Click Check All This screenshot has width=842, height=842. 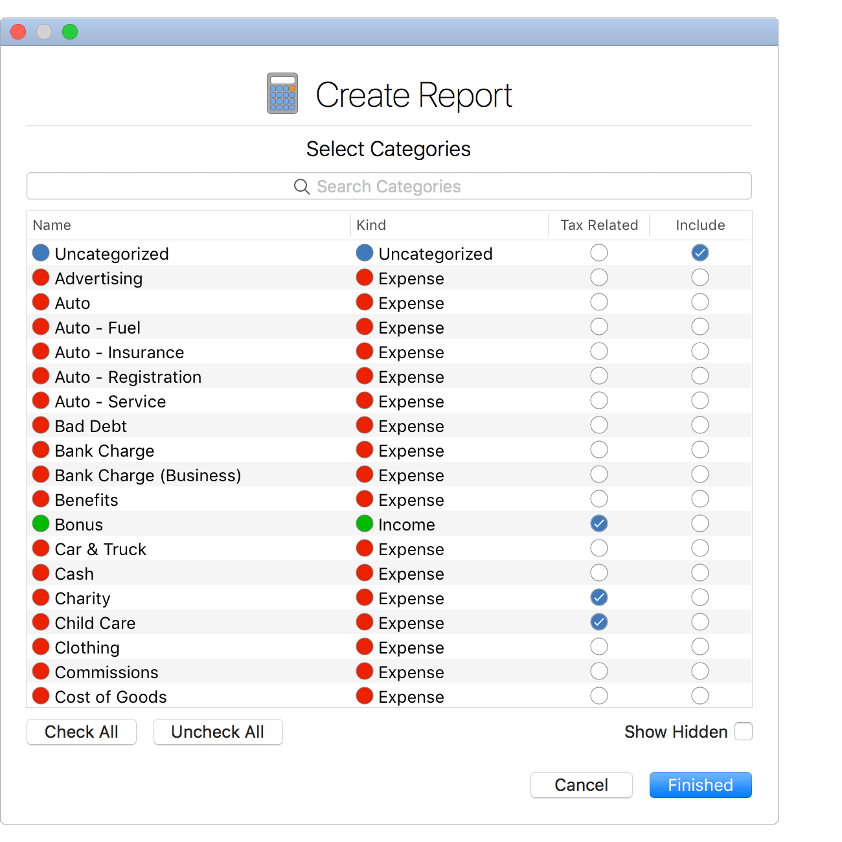(x=81, y=732)
